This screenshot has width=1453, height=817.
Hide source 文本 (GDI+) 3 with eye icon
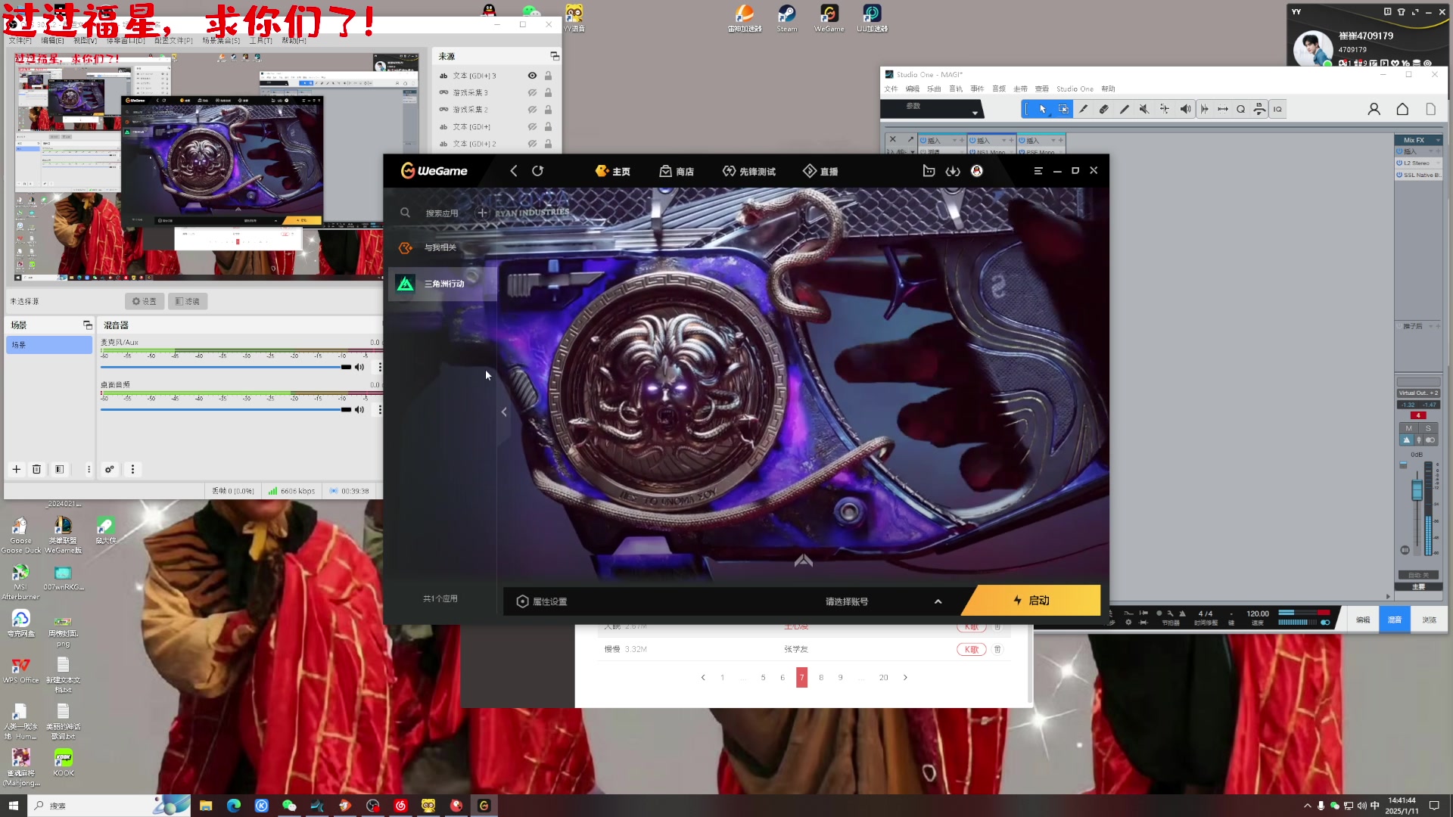click(532, 76)
